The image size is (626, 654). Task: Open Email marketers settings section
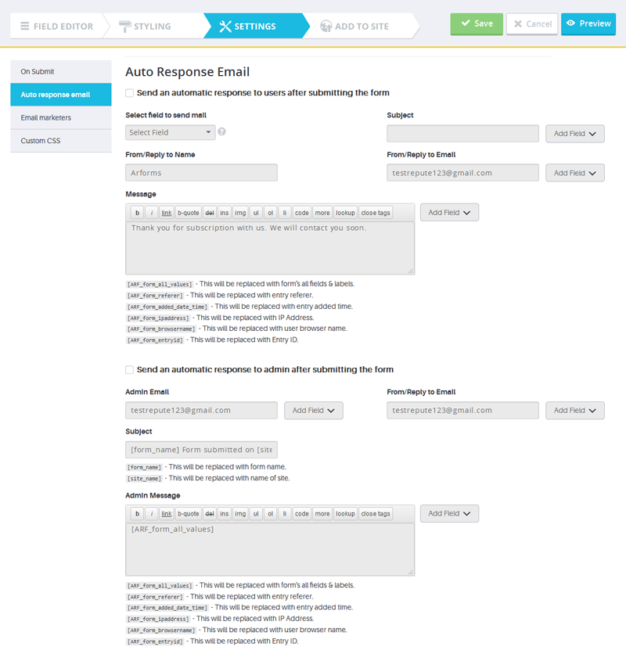point(61,117)
